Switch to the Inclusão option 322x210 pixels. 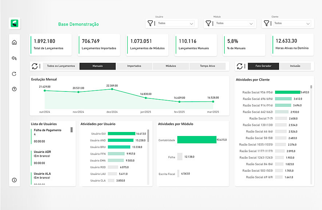(295, 66)
